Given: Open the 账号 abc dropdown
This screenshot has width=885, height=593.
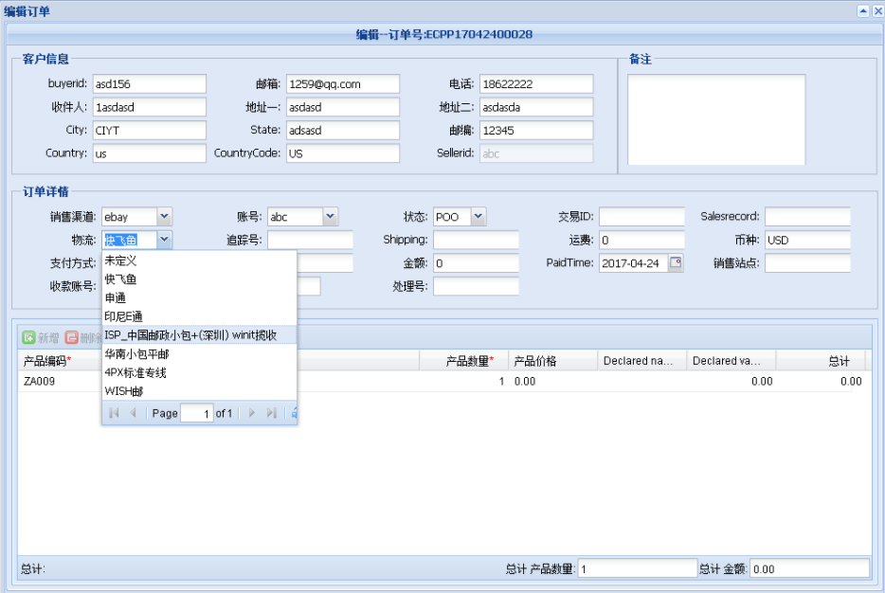Looking at the screenshot, I should tap(330, 217).
